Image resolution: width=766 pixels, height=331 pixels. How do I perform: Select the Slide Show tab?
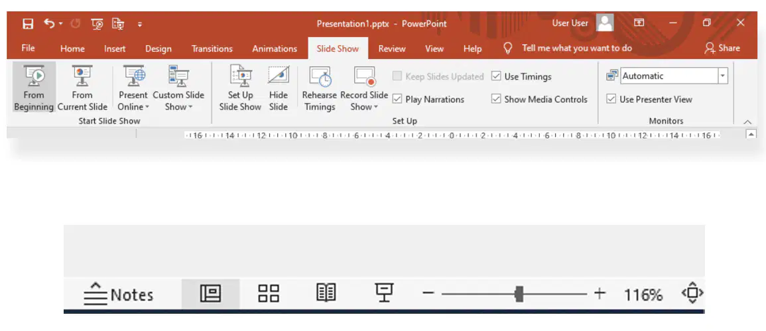[338, 48]
